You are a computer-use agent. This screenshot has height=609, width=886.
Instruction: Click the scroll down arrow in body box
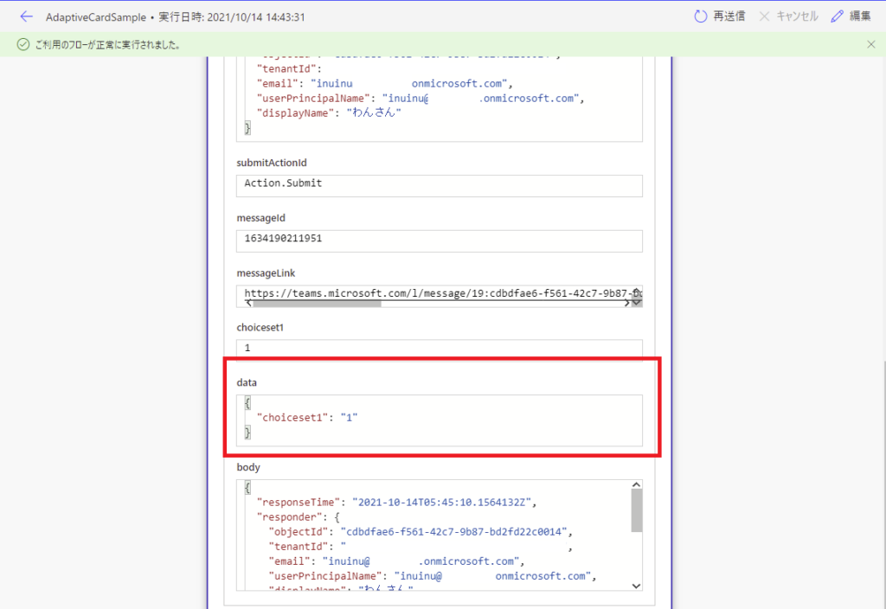click(636, 586)
